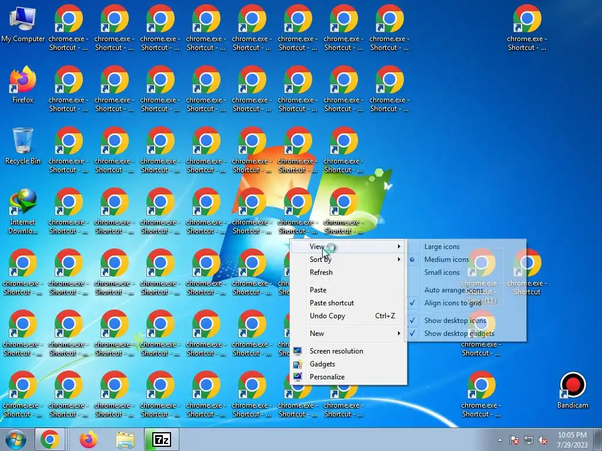Click the Personalize icon in context menu
The image size is (602, 451).
[x=297, y=377]
